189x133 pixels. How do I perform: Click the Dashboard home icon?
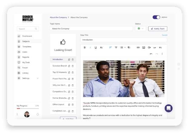(x=19, y=36)
